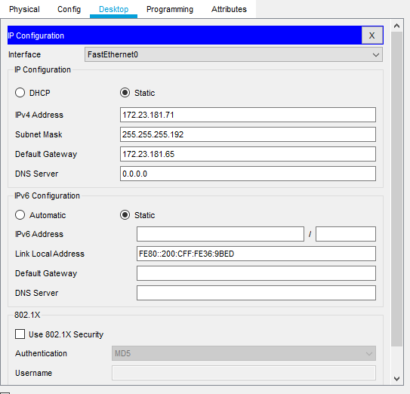Image resolution: width=410 pixels, height=394 pixels.
Task: Click the Interface label text
Action: (x=25, y=54)
